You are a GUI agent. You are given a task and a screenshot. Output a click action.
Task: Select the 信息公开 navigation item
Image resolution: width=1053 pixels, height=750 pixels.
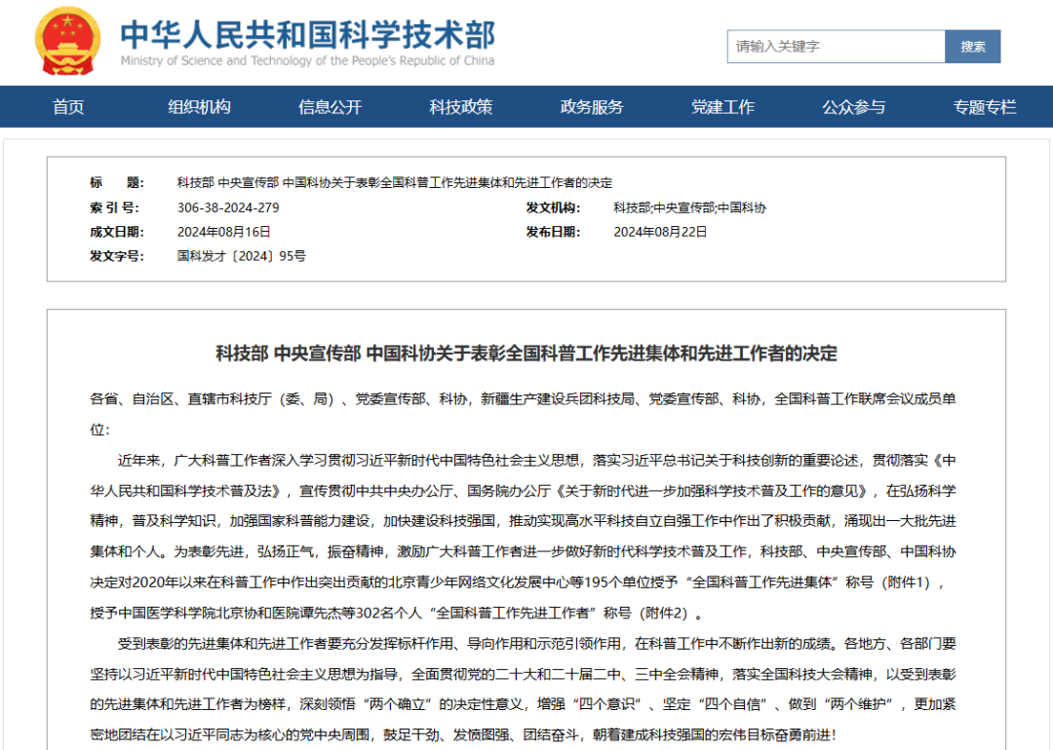(x=330, y=107)
